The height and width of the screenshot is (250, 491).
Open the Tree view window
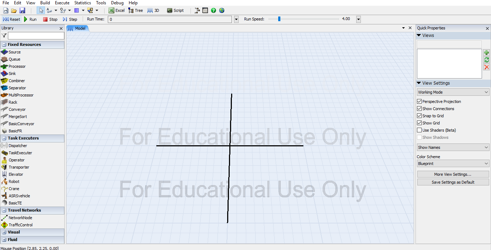click(136, 10)
